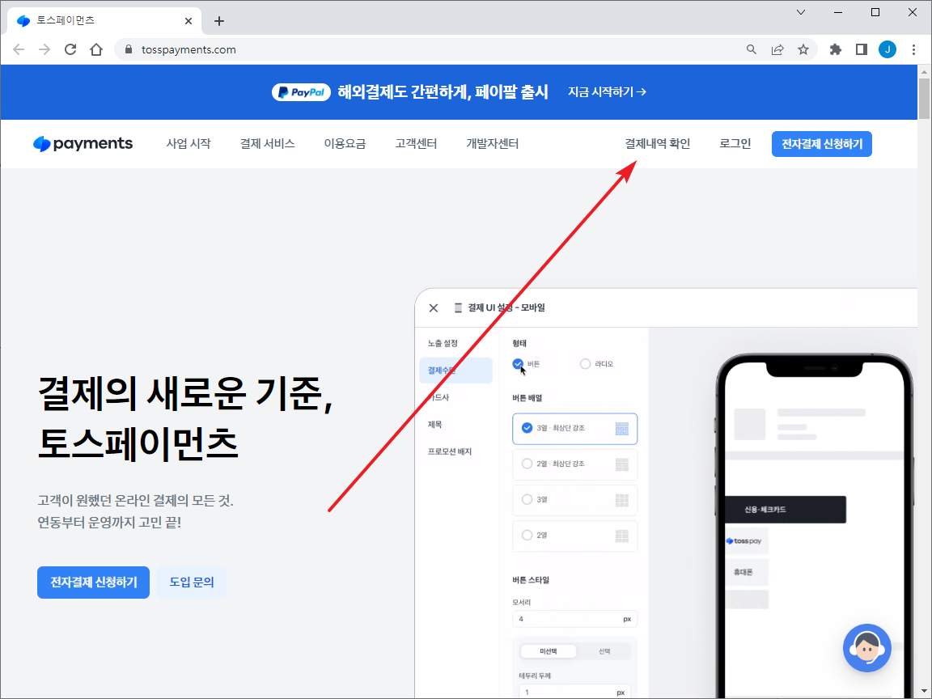Select the 라디오 form option
Image resolution: width=932 pixels, height=699 pixels.
[x=586, y=364]
